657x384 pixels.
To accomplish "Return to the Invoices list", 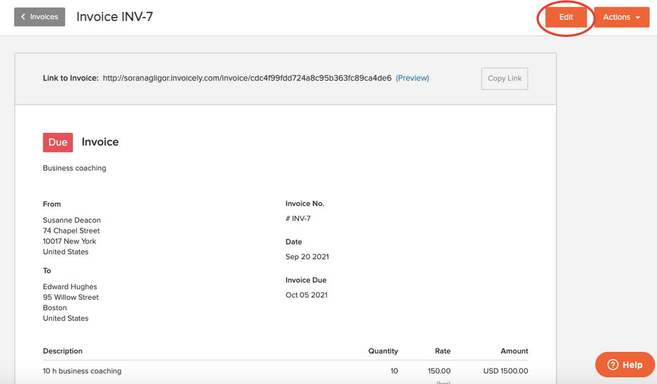I will click(x=39, y=16).
